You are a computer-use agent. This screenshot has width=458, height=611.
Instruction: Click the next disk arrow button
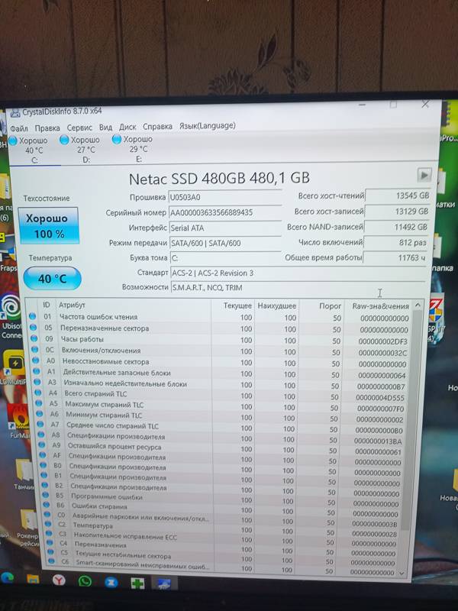point(424,175)
